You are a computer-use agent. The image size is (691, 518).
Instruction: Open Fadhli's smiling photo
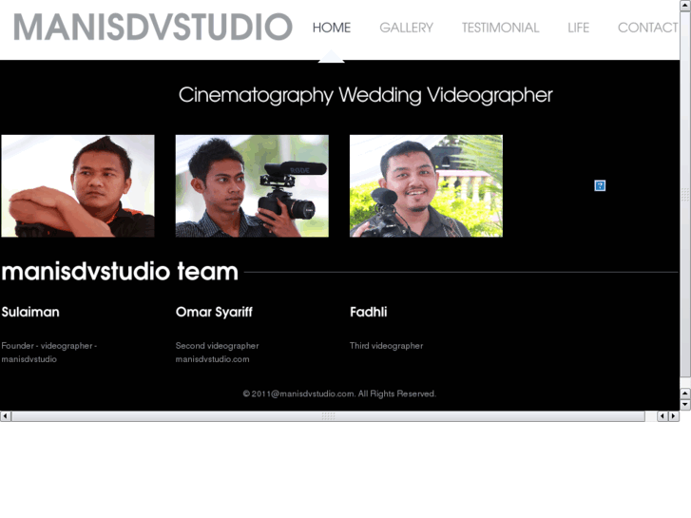click(426, 186)
